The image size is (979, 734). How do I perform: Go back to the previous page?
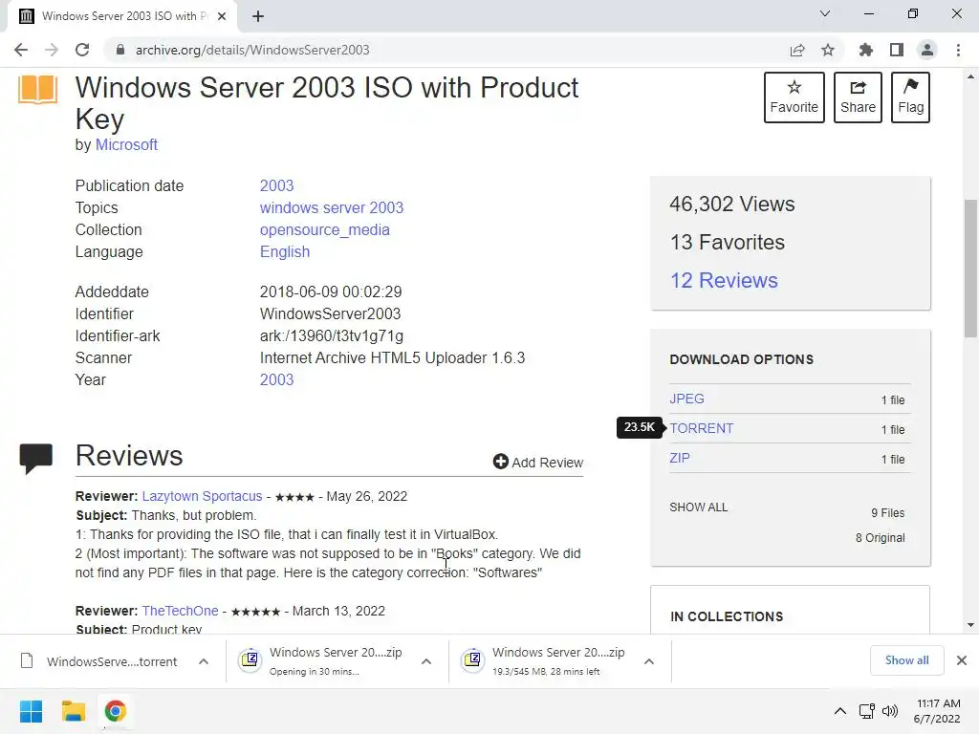[21, 50]
